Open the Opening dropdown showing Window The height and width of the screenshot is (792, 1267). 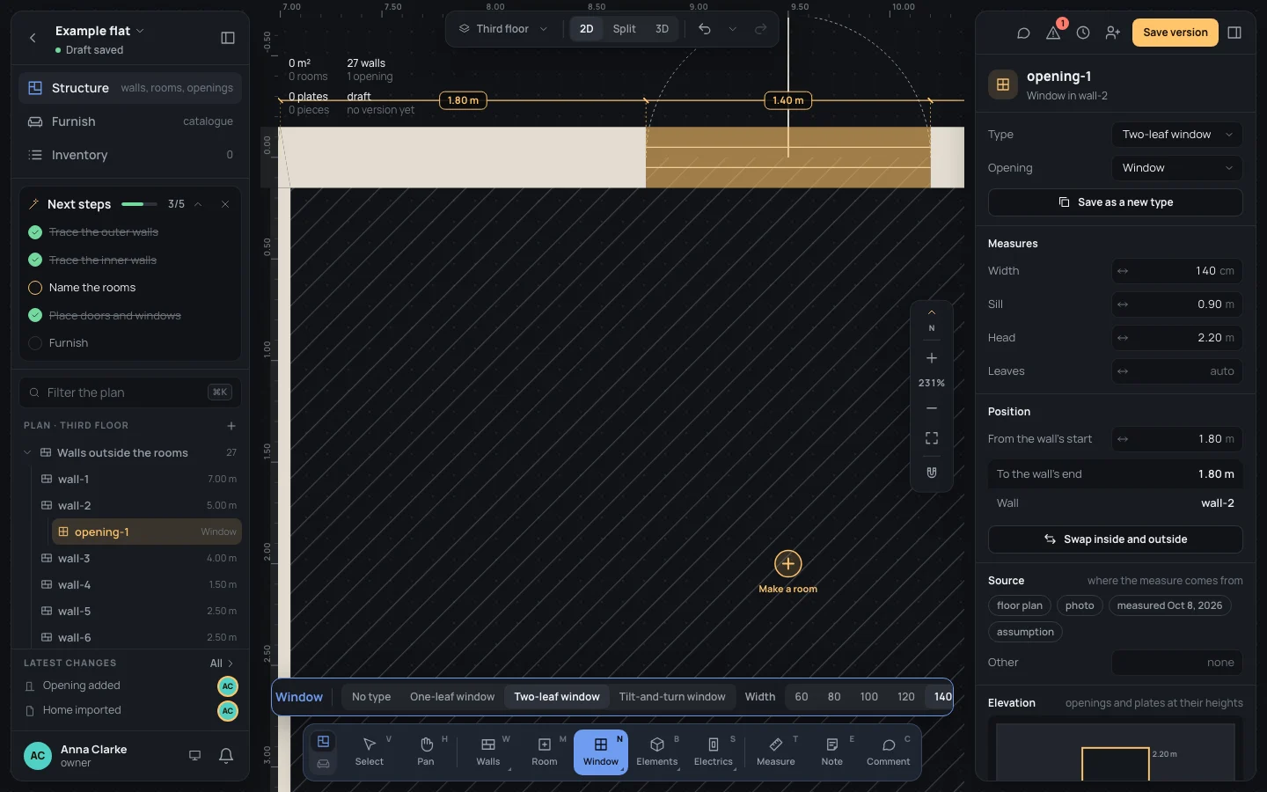pyautogui.click(x=1177, y=168)
